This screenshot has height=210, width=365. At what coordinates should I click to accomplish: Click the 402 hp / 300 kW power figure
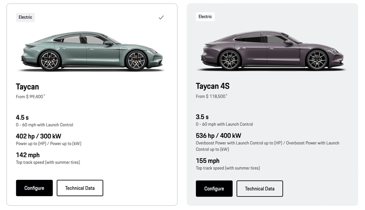tap(39, 136)
